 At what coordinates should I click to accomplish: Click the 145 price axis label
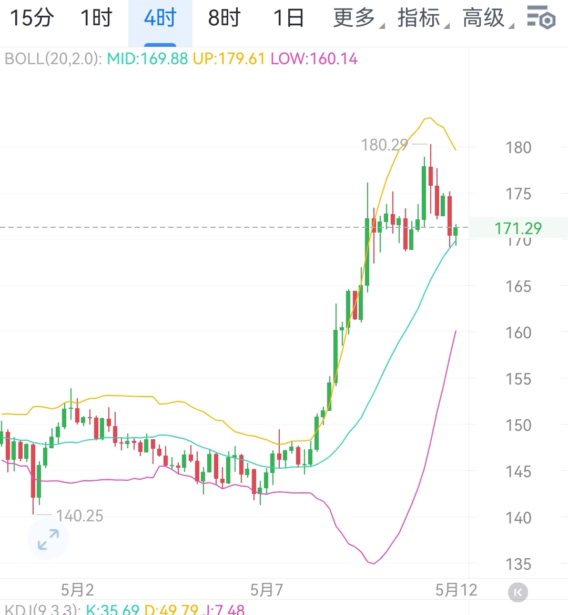518,471
